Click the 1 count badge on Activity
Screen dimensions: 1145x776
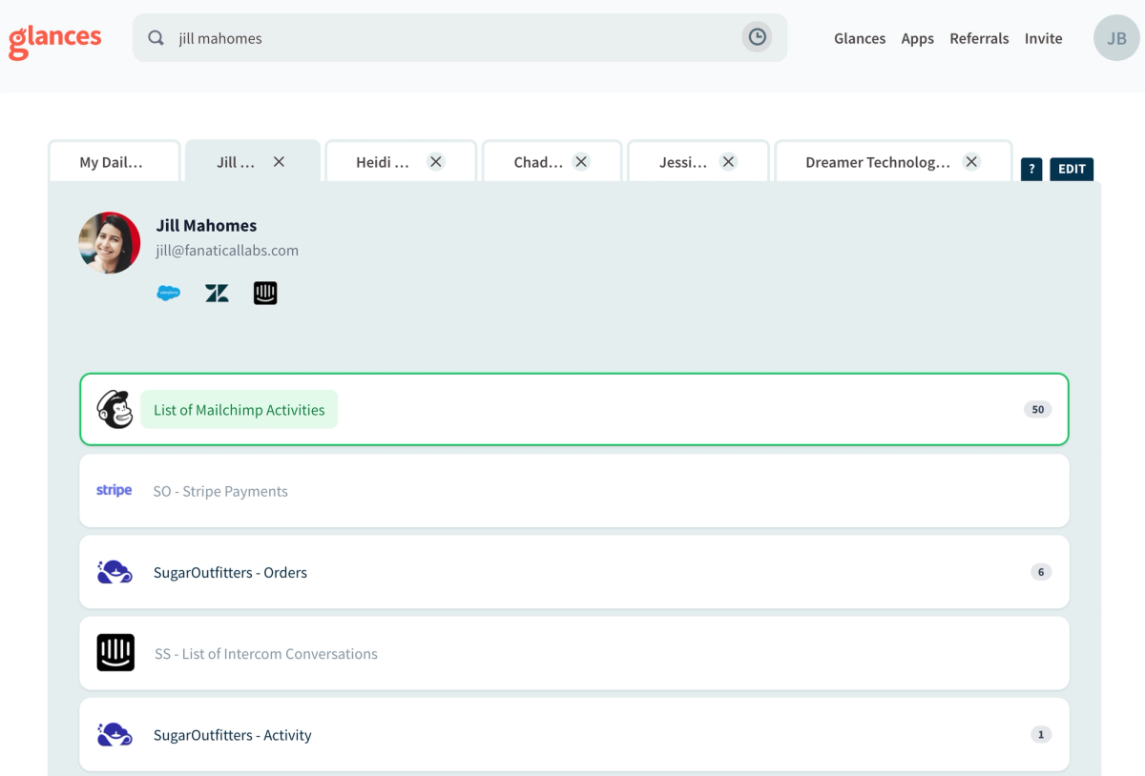click(1041, 734)
